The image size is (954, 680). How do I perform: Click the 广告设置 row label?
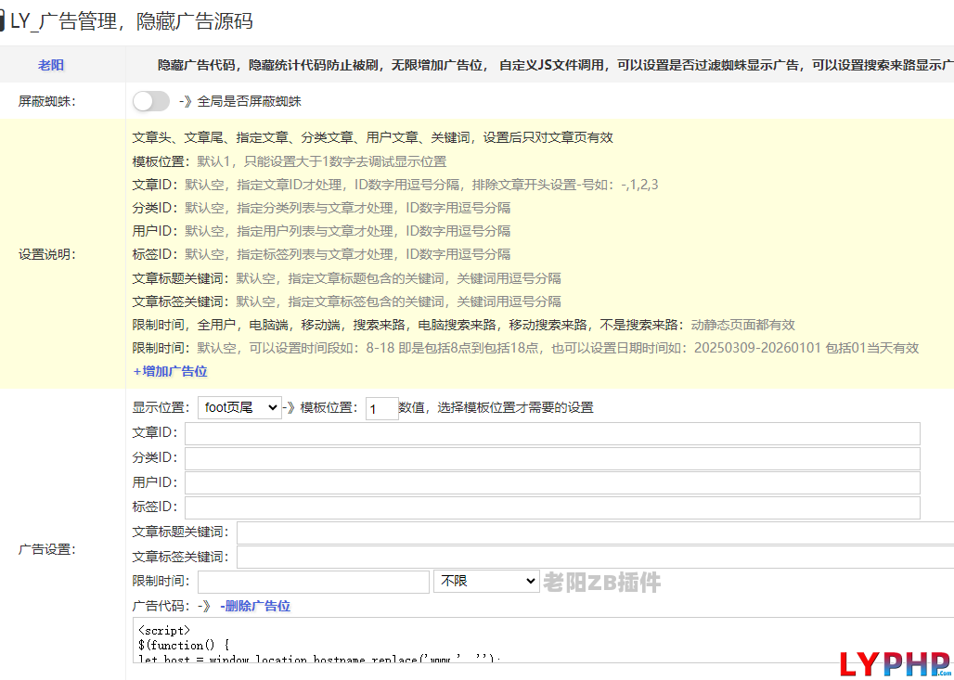coord(47,549)
